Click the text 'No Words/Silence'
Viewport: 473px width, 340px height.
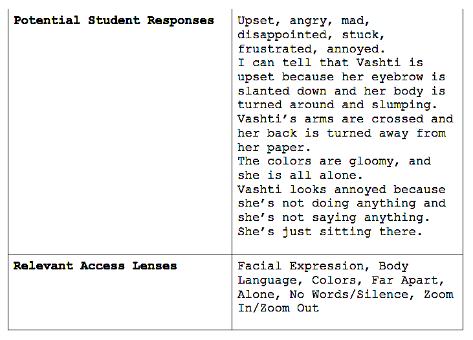(x=349, y=294)
